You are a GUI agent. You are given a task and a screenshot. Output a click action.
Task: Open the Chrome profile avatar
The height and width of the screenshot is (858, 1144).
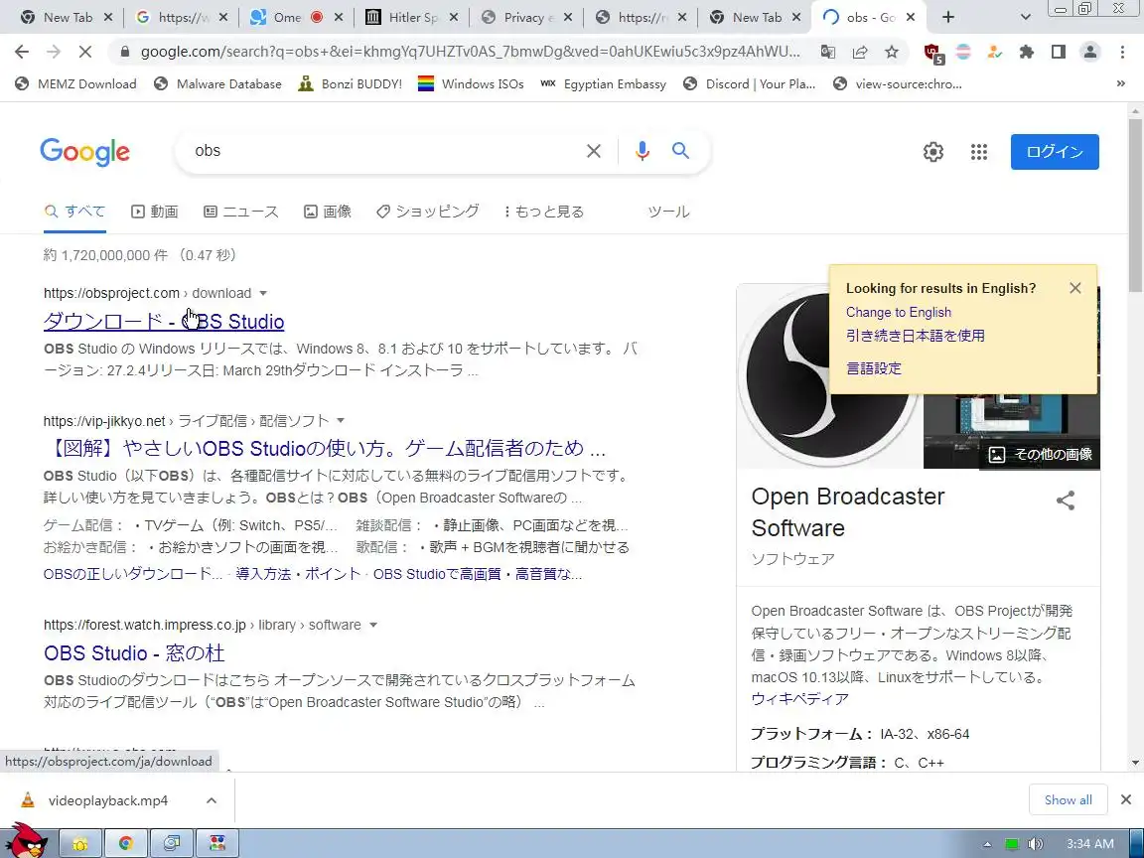click(1090, 52)
